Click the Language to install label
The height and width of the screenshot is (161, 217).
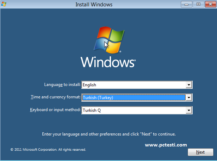[62, 85]
